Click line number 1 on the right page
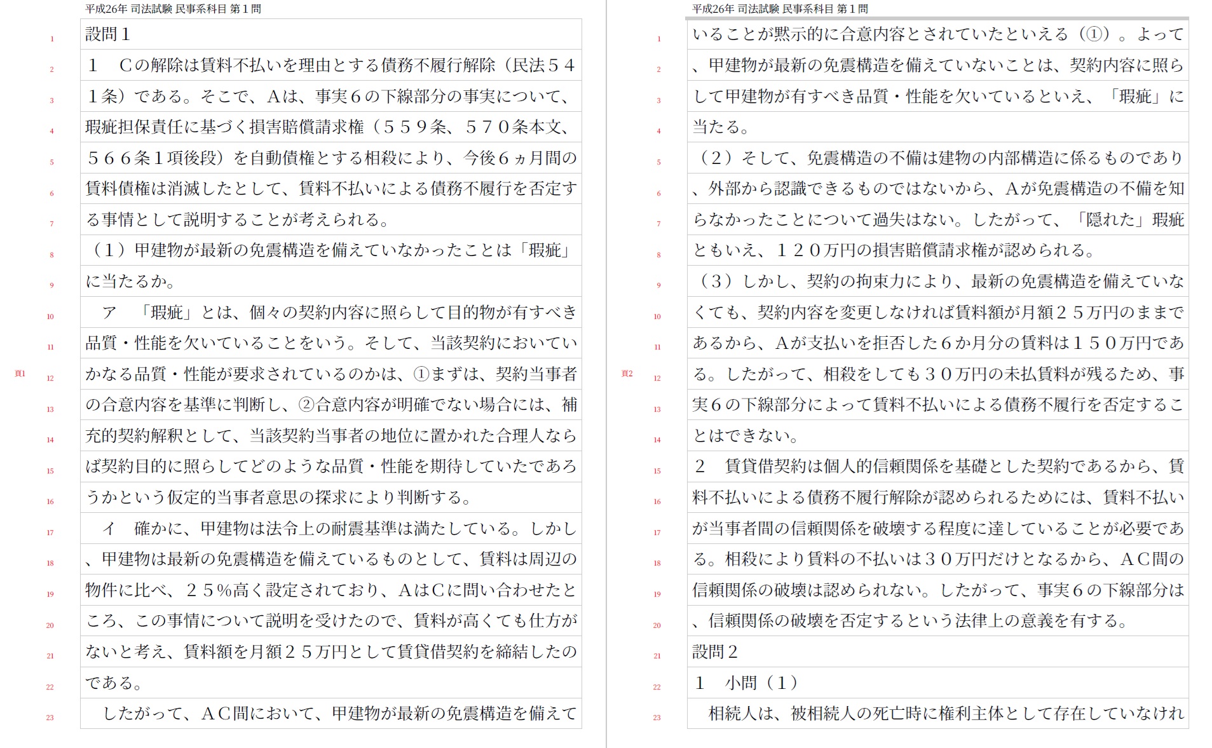Viewport: 1212px width, 748px height. (x=659, y=39)
